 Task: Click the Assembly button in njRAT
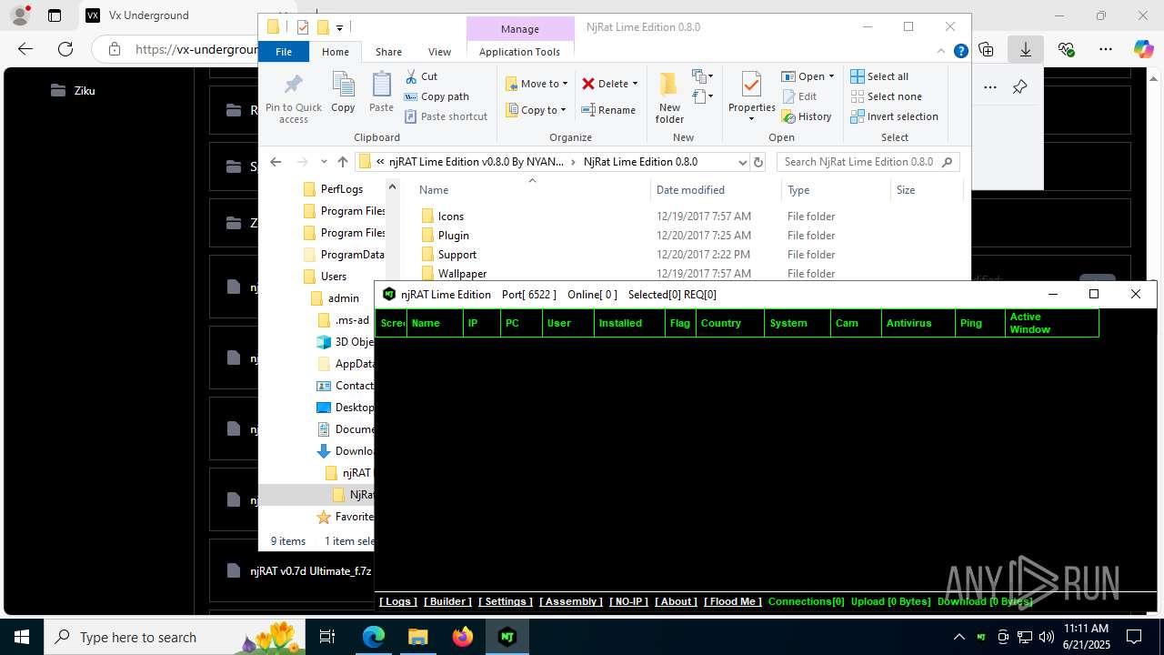pos(571,601)
